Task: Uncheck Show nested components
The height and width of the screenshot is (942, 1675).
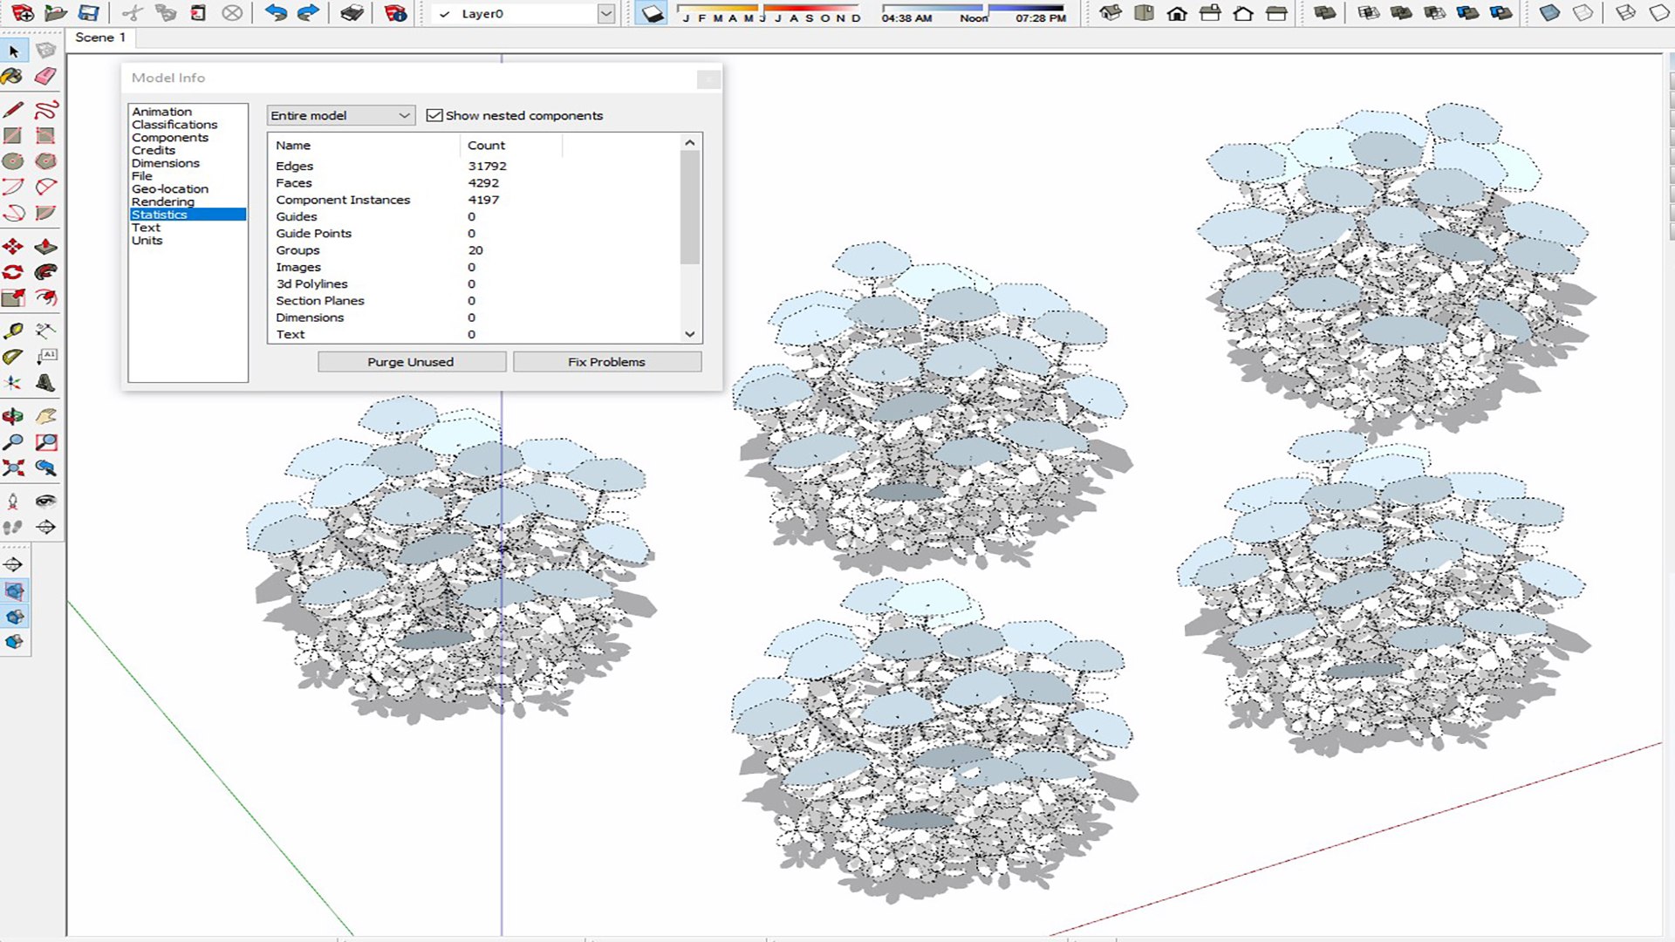Action: coord(434,115)
